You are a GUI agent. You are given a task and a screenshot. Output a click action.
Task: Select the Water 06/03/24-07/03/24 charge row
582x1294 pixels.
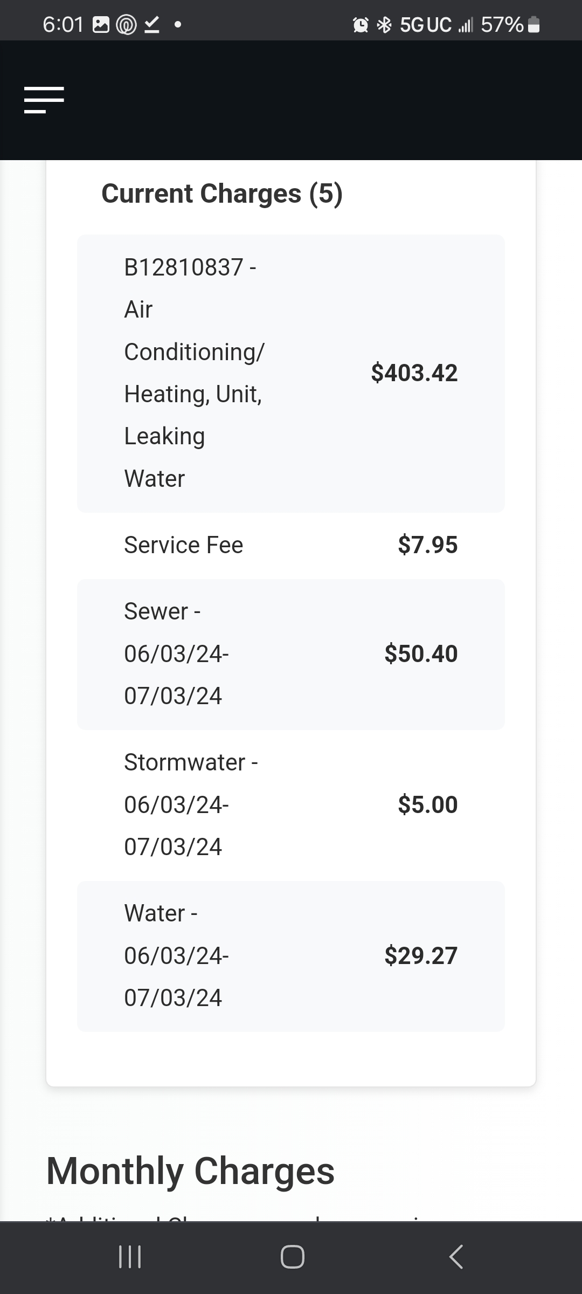point(291,955)
